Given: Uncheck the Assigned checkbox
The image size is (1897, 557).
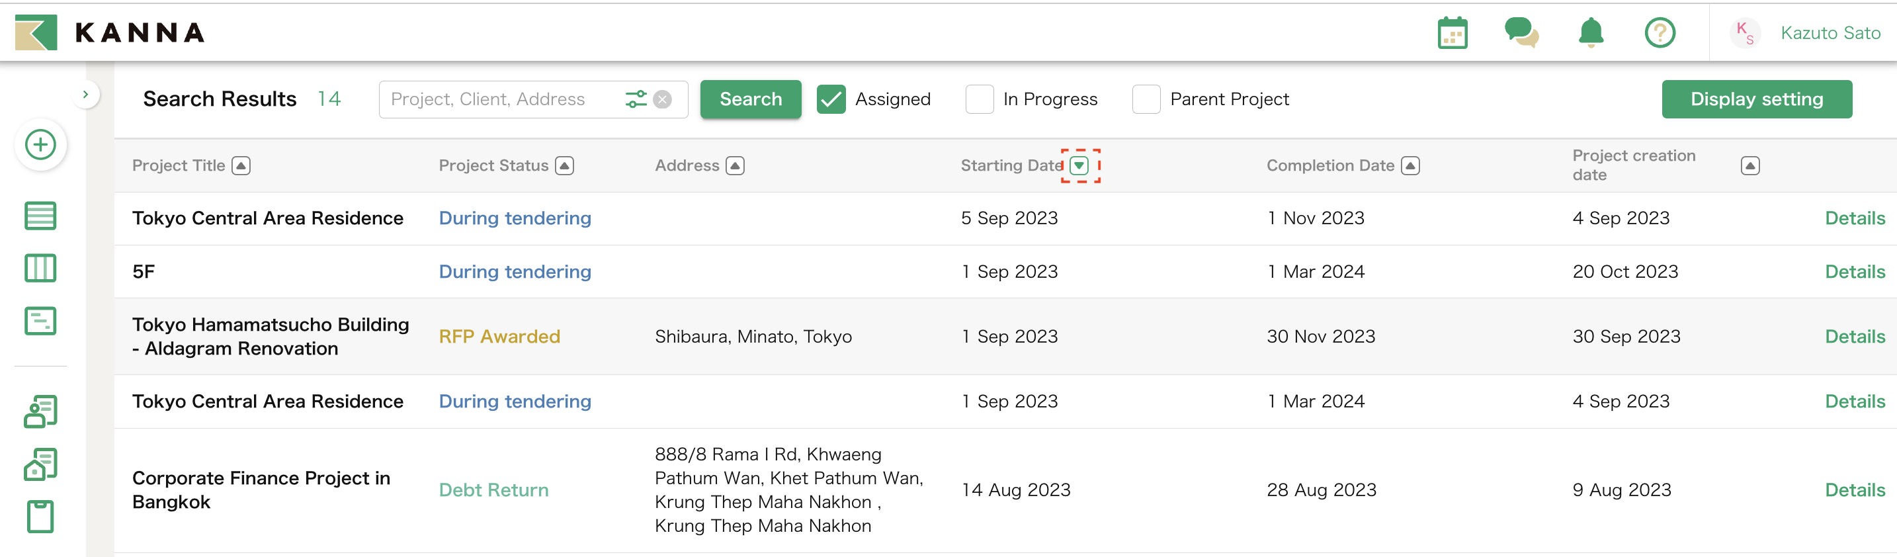Looking at the screenshot, I should 831,99.
